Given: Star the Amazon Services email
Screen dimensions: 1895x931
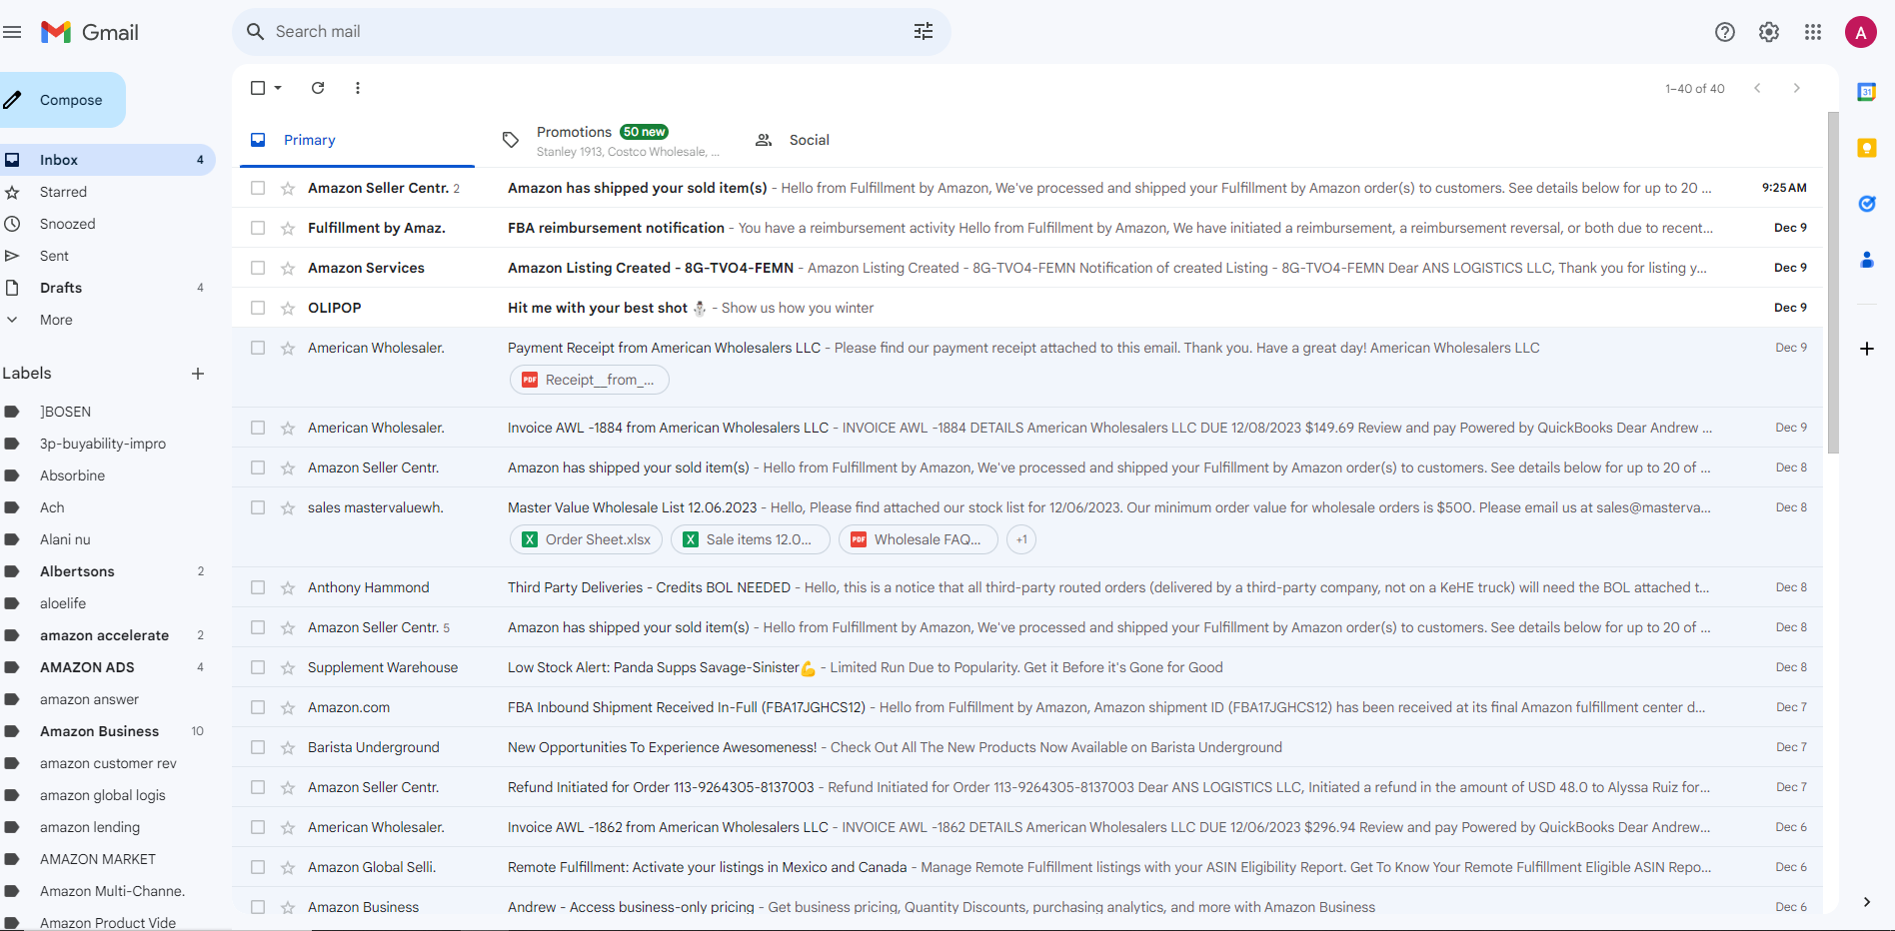Looking at the screenshot, I should (x=288, y=268).
